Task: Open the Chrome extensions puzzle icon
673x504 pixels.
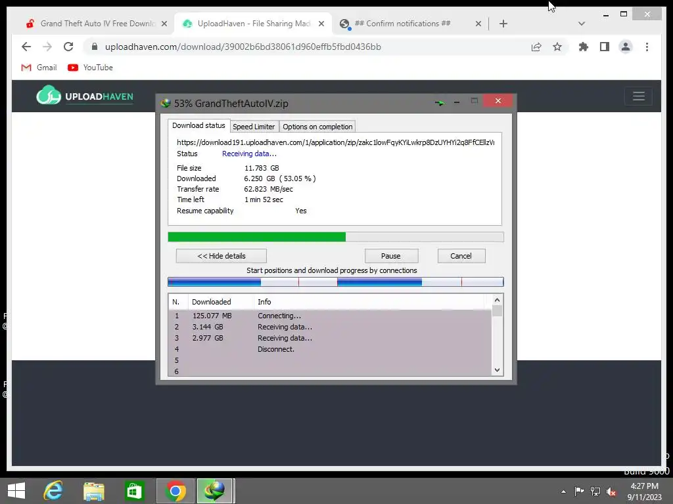Action: pyautogui.click(x=584, y=47)
